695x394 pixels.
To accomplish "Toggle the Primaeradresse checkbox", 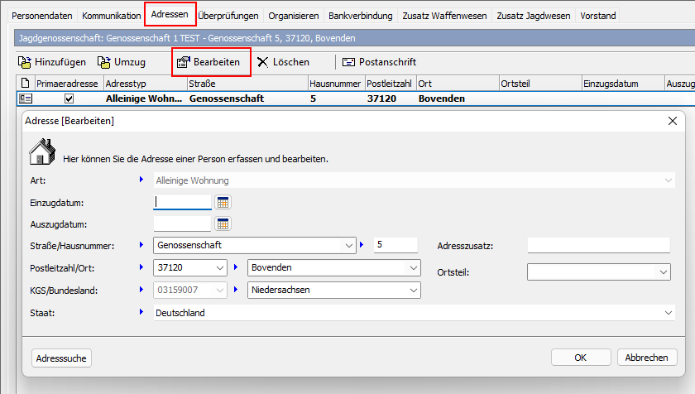I will coord(69,98).
